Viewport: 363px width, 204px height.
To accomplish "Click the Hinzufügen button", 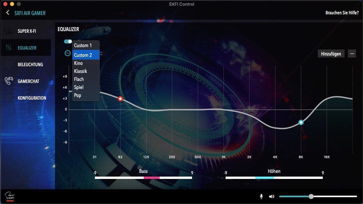I will [331, 54].
